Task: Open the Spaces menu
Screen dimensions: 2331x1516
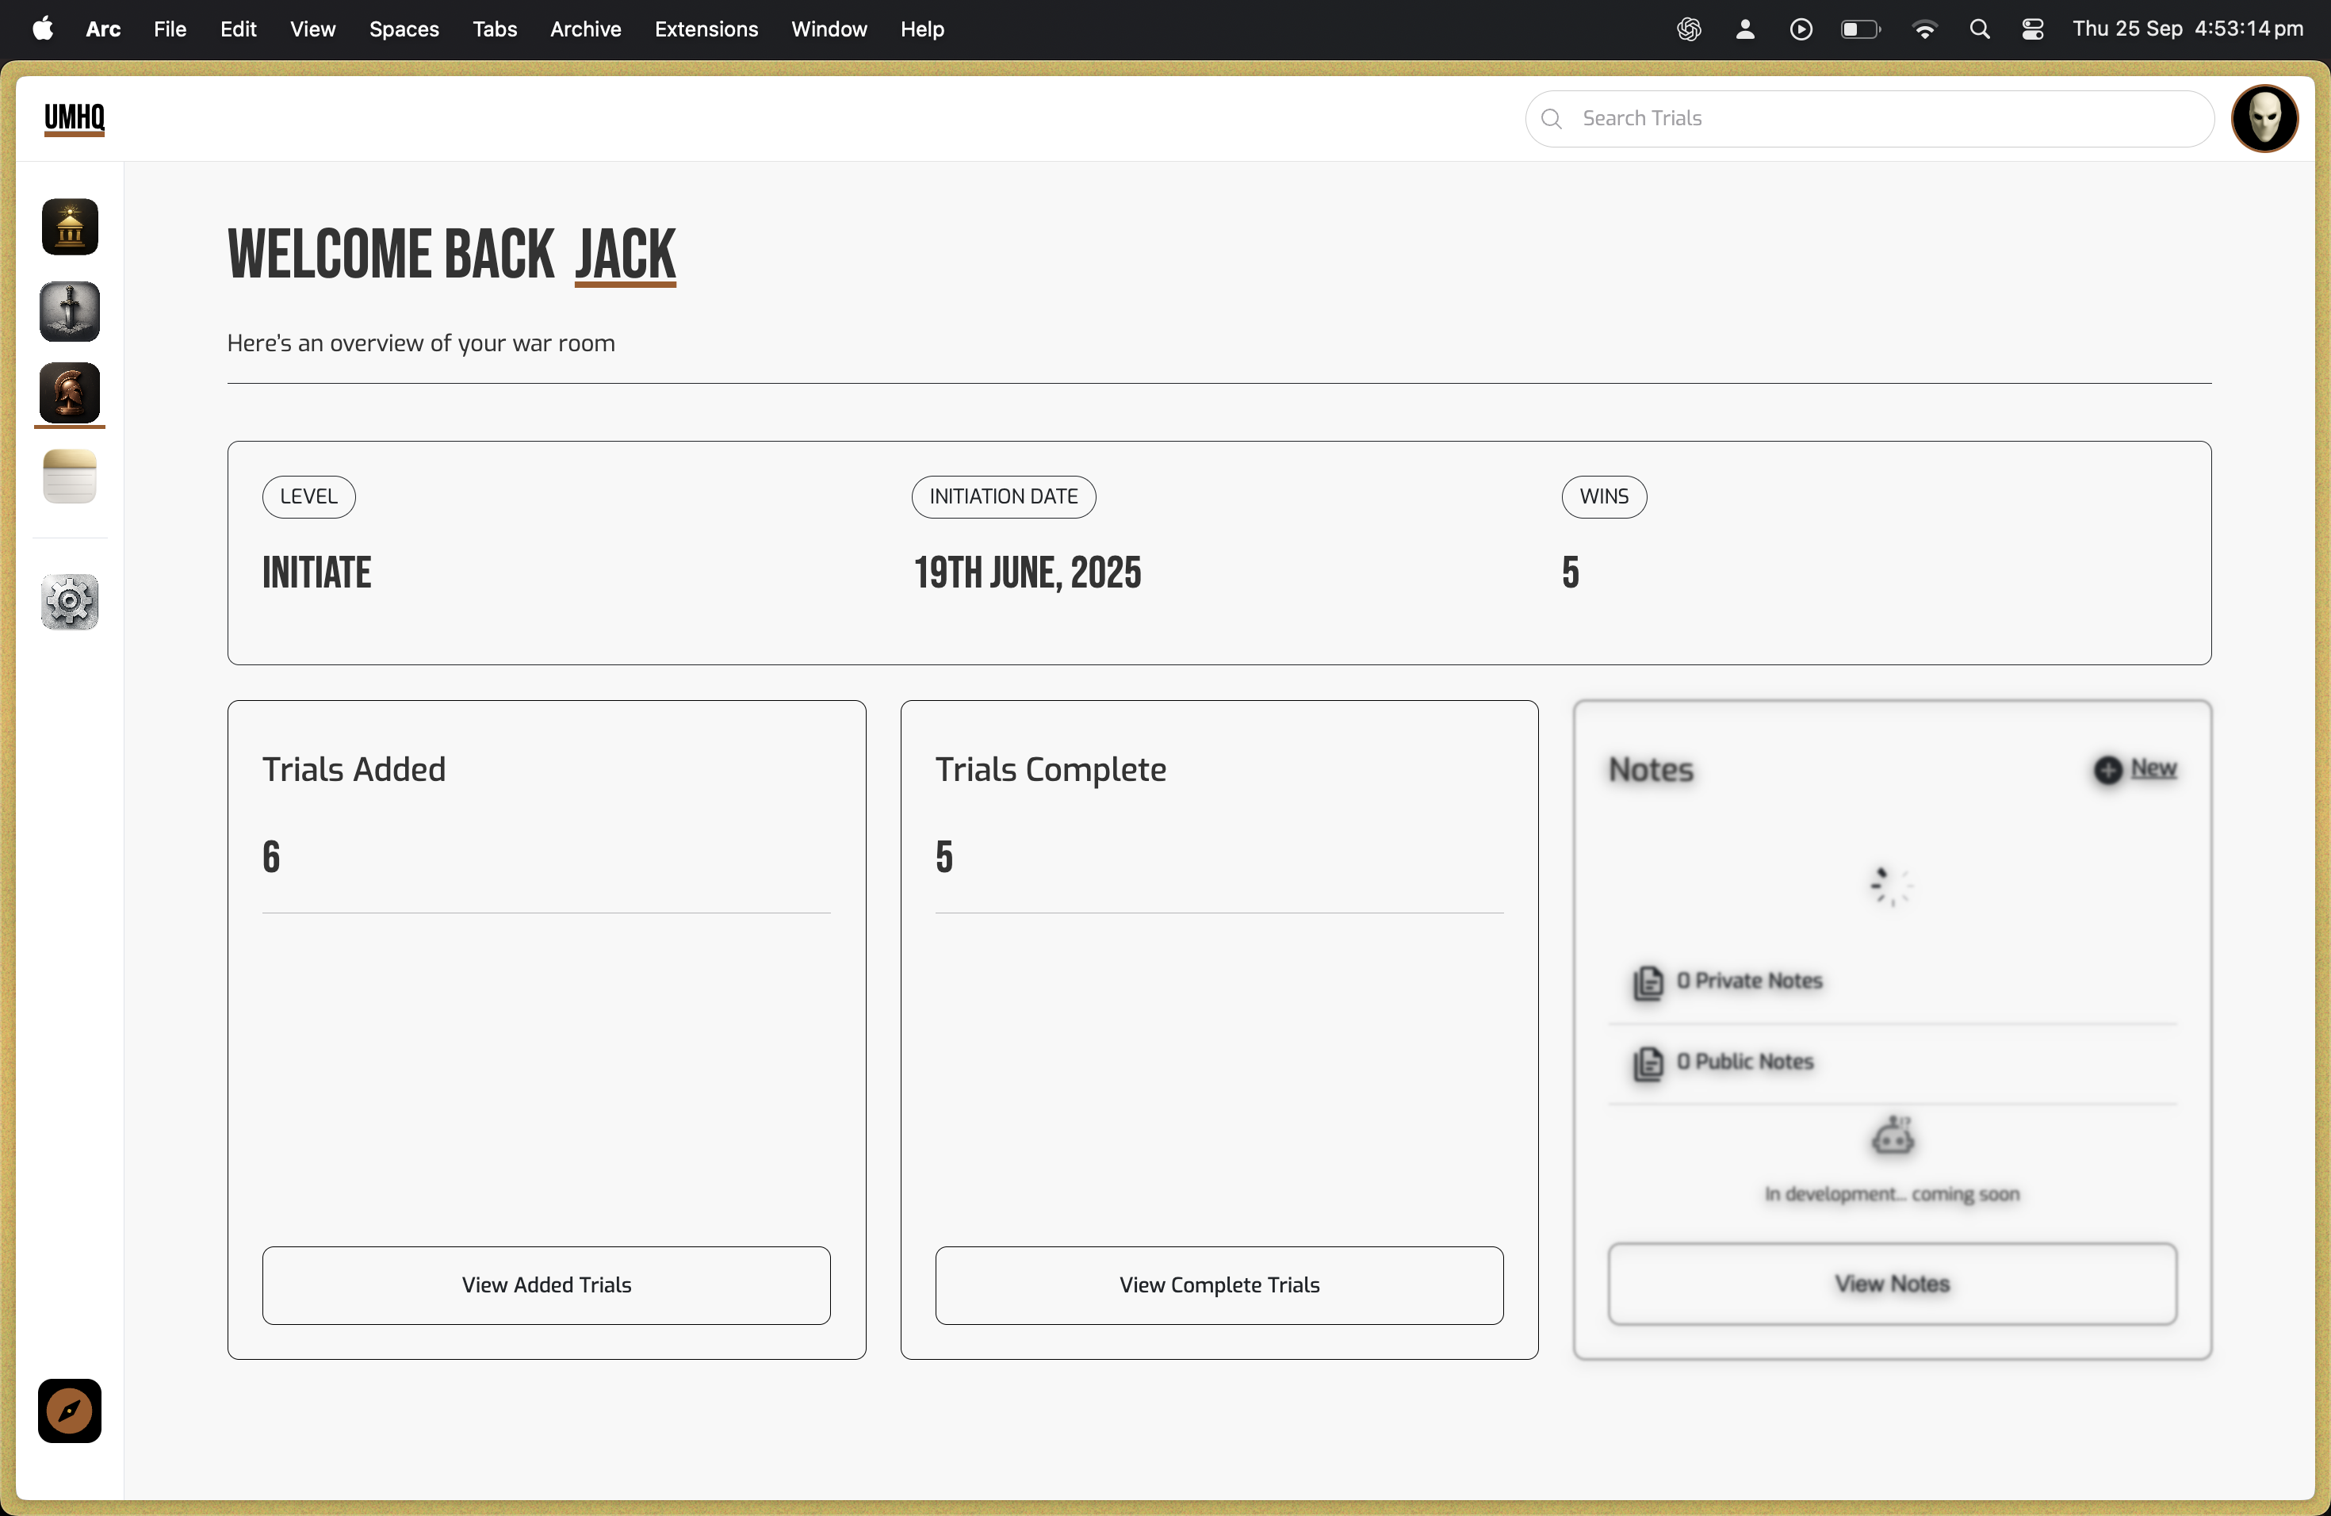Action: pyautogui.click(x=404, y=29)
